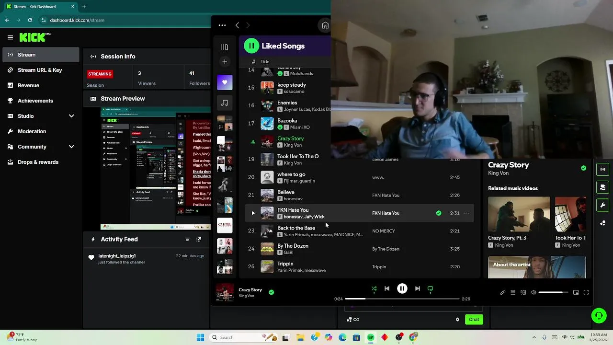Pop out the Activity Feed panel

tap(199, 239)
